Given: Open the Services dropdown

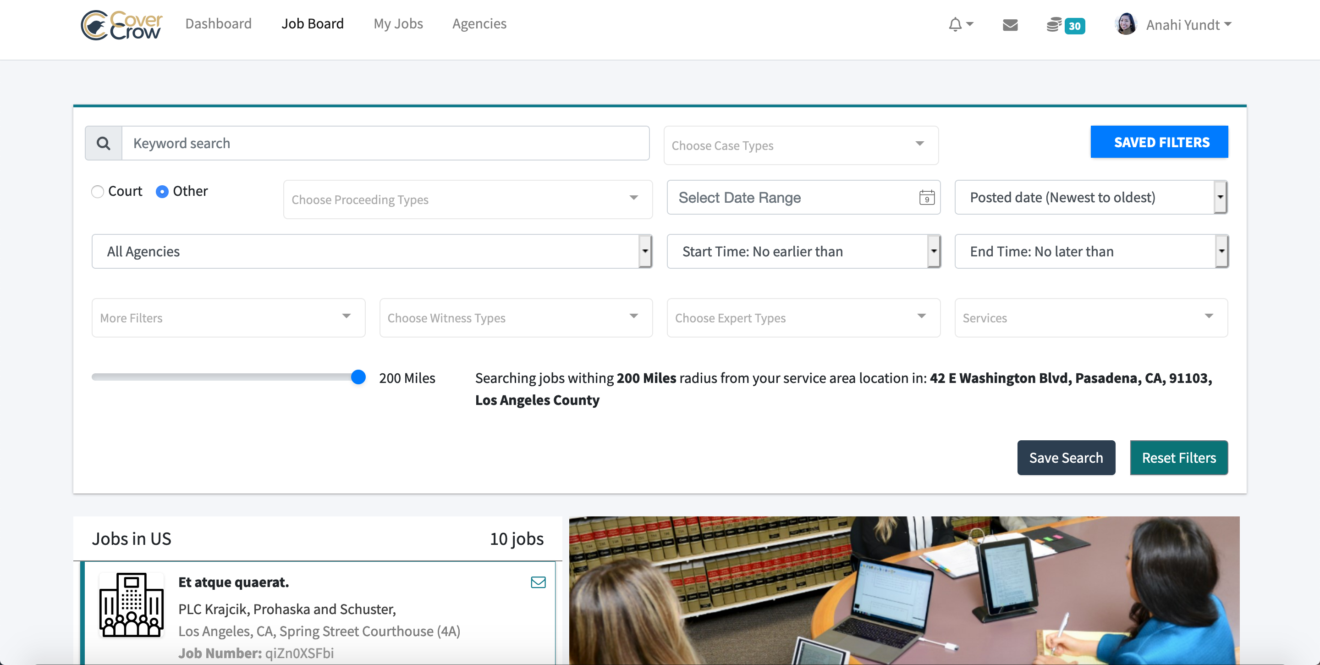Looking at the screenshot, I should (x=1091, y=318).
